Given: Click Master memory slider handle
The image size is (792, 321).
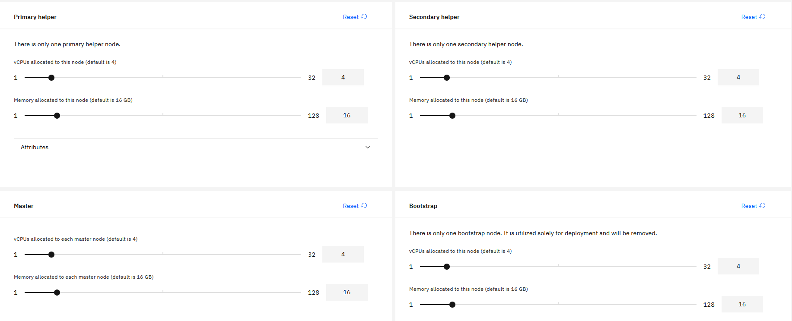Looking at the screenshot, I should (x=57, y=293).
